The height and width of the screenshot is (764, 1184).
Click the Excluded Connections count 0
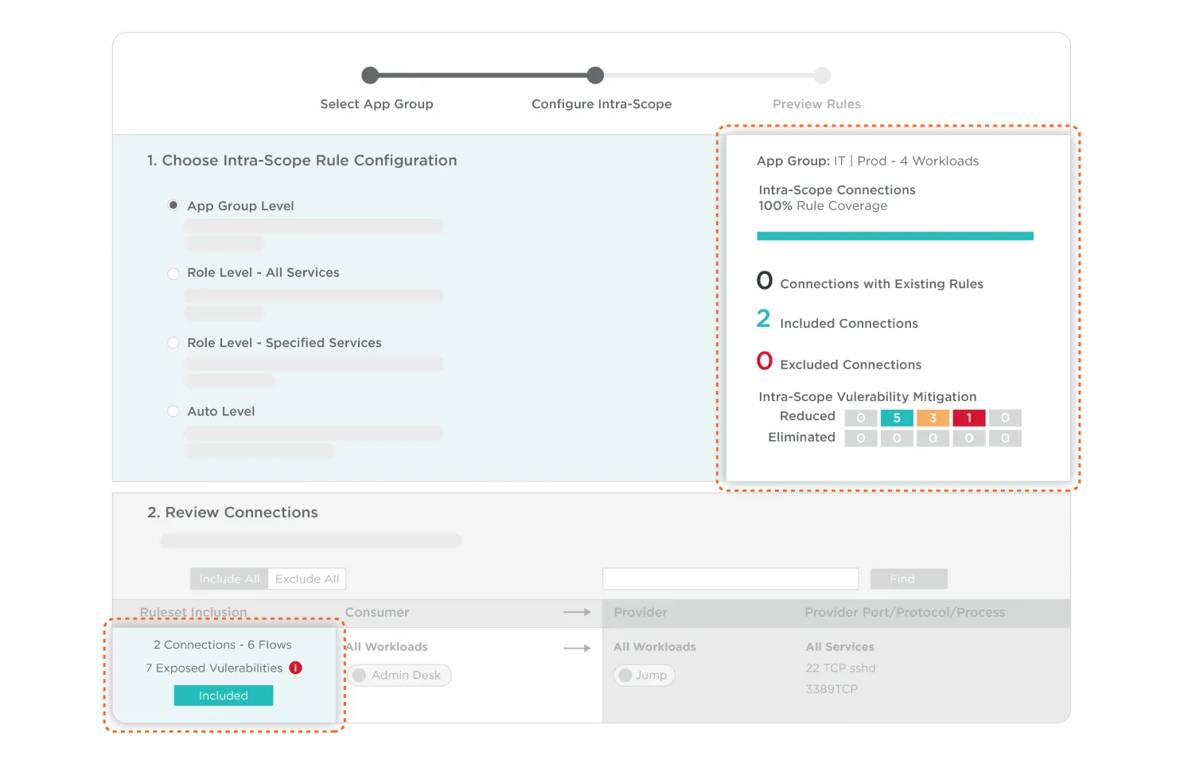pyautogui.click(x=765, y=361)
